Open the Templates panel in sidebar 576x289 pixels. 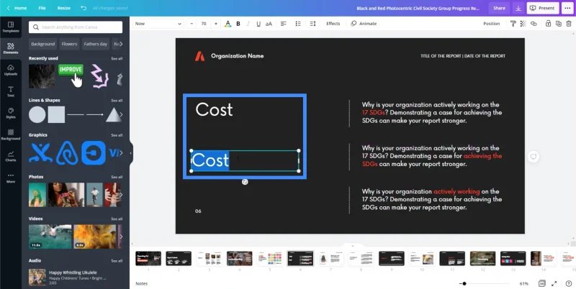[11, 27]
